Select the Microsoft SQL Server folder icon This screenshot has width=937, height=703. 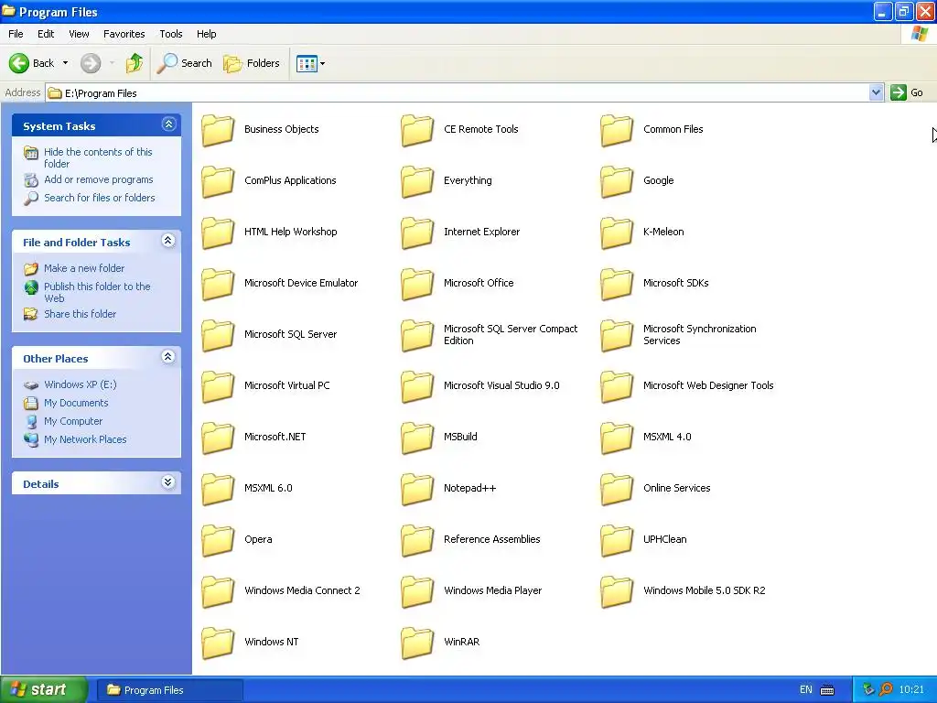pyautogui.click(x=218, y=335)
